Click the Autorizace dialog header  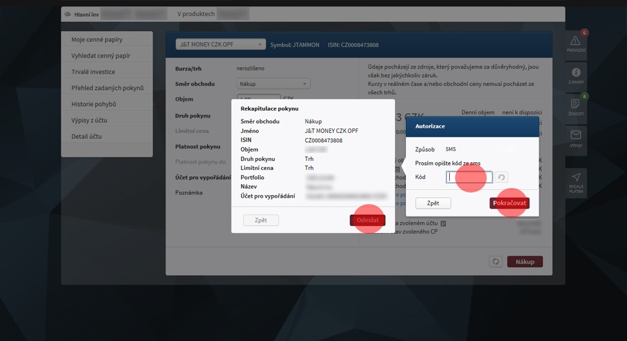click(473, 126)
